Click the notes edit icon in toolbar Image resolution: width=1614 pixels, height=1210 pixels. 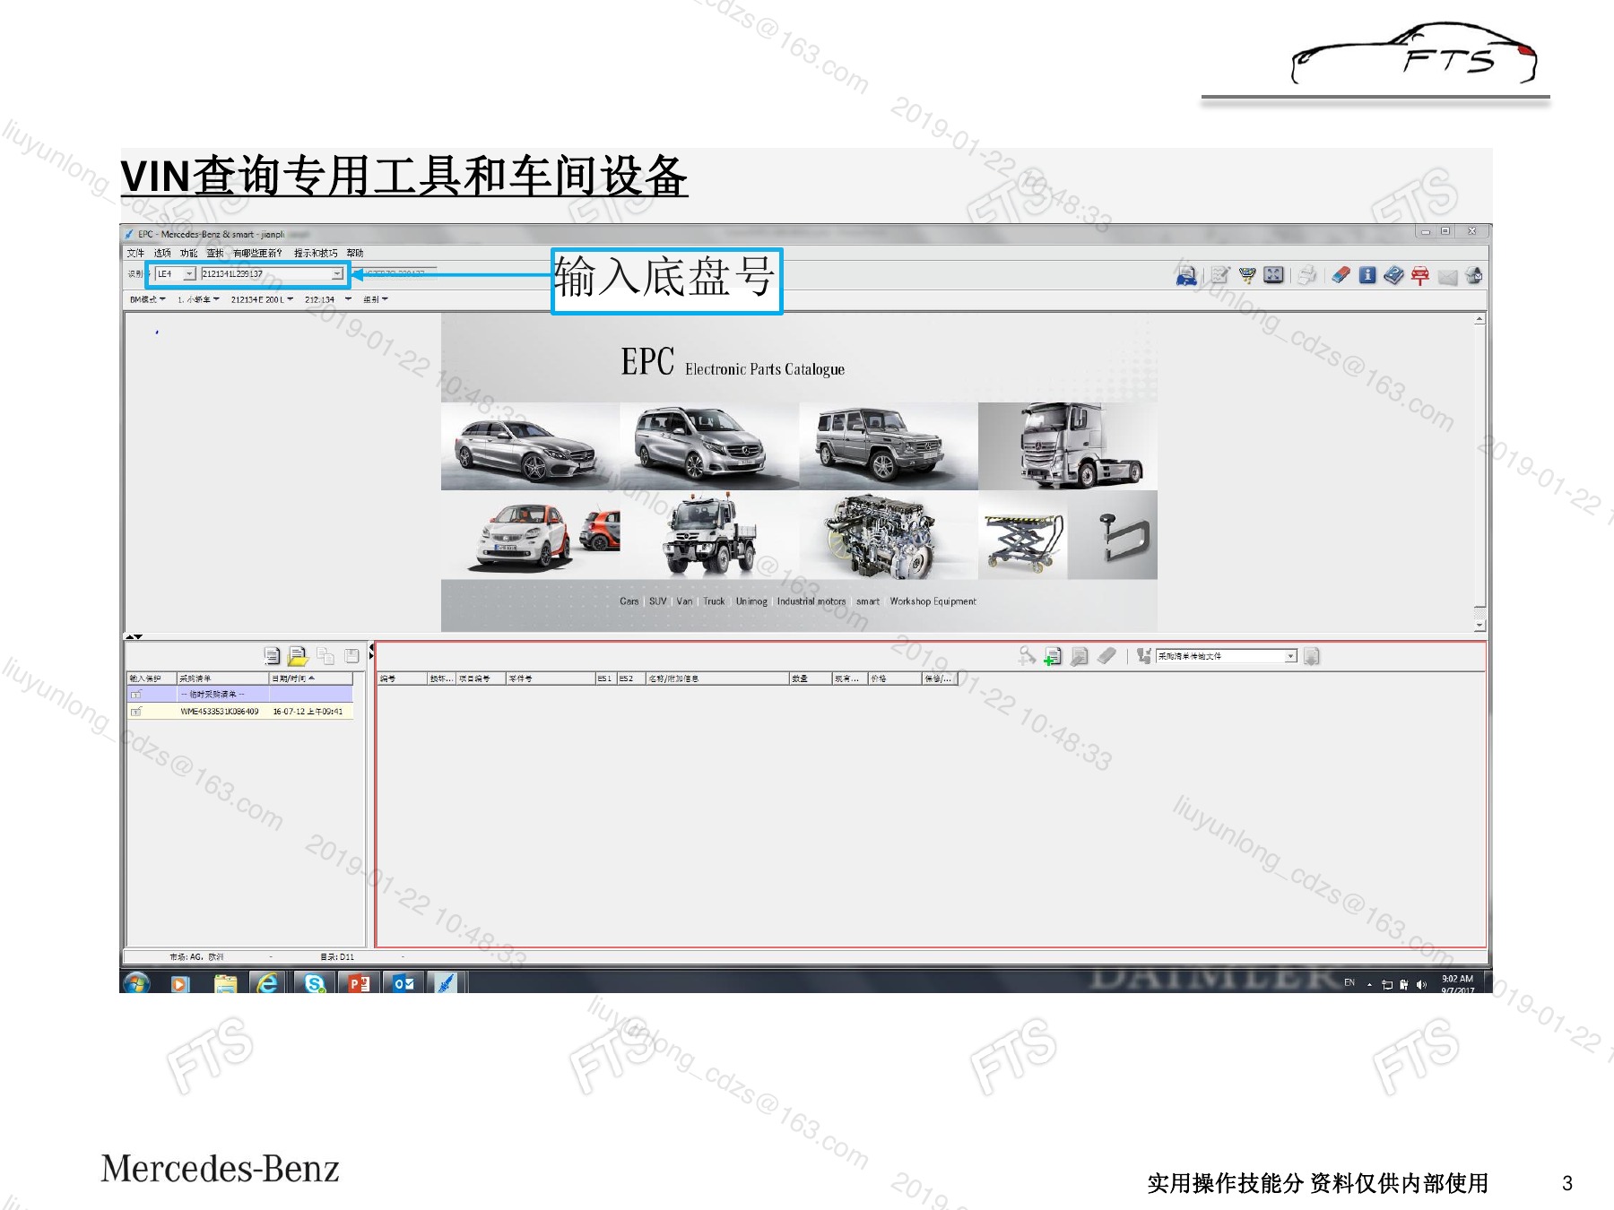pos(1220,275)
